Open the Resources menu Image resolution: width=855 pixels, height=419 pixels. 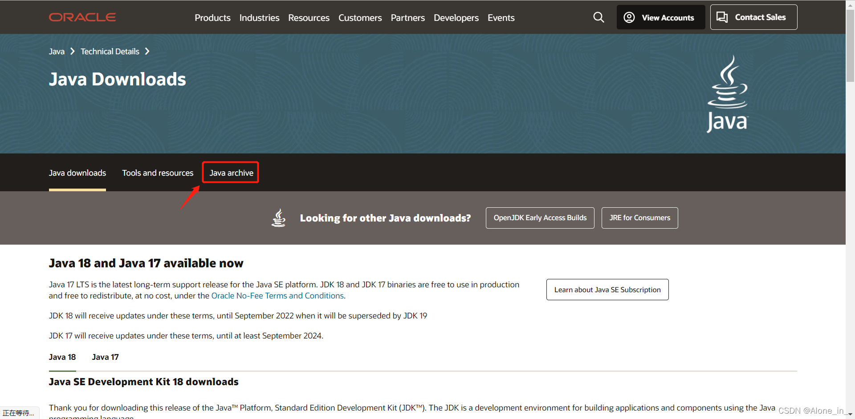tap(309, 18)
